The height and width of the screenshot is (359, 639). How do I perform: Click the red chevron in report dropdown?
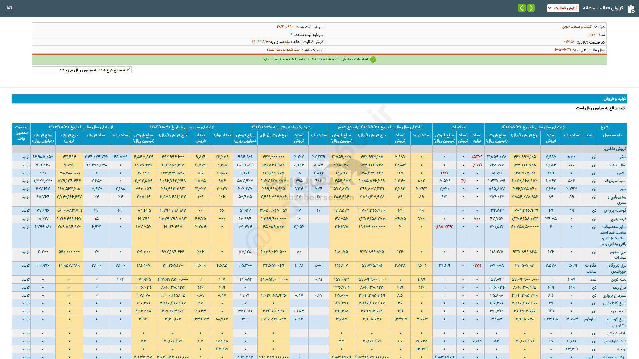(549, 8)
